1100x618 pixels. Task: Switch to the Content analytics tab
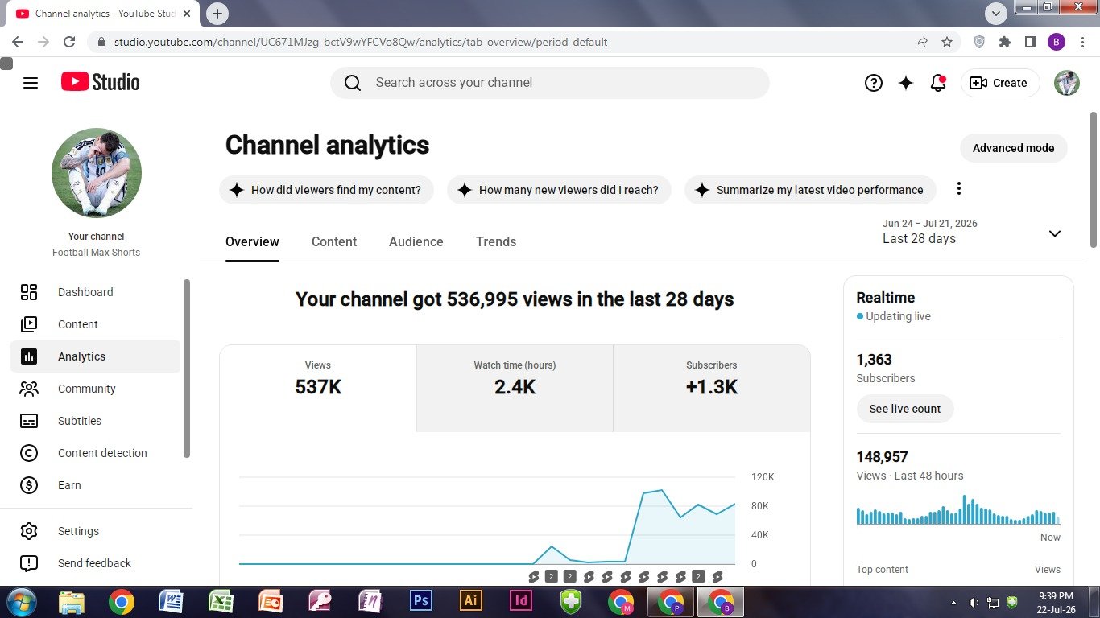point(334,241)
